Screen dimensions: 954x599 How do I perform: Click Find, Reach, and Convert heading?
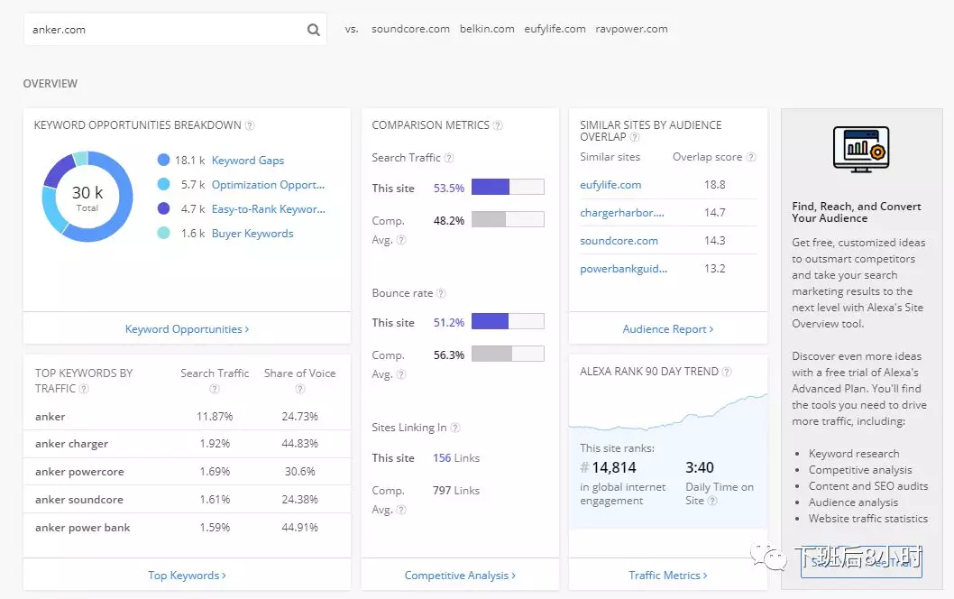pyautogui.click(x=857, y=213)
